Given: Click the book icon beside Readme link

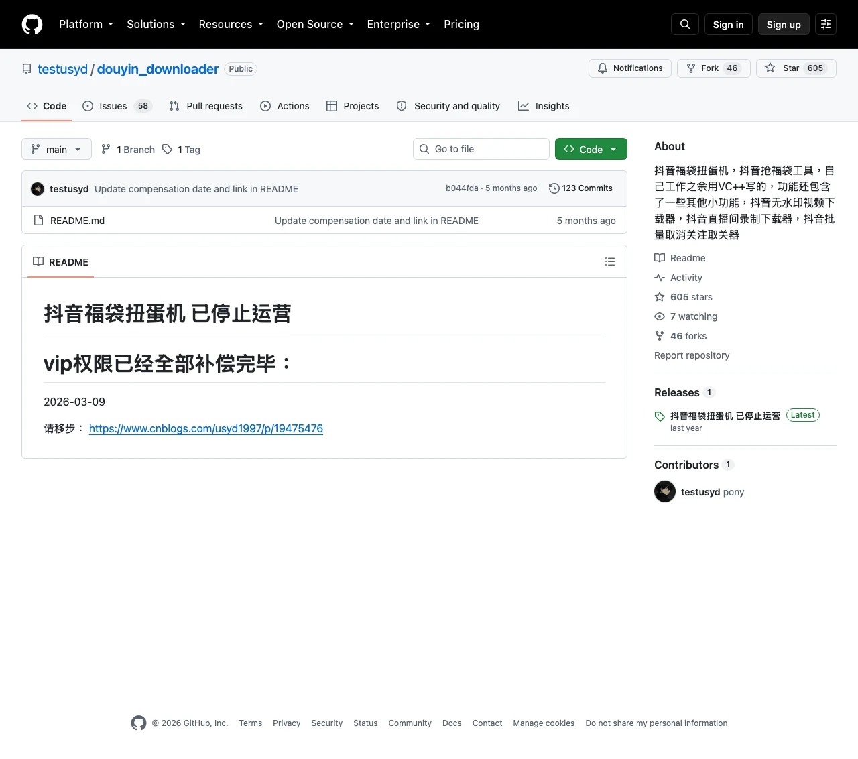Looking at the screenshot, I should point(660,258).
